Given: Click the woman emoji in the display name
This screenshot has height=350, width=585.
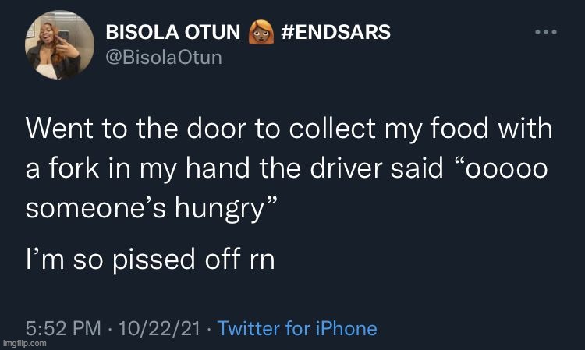Looking at the screenshot, I should 258,33.
